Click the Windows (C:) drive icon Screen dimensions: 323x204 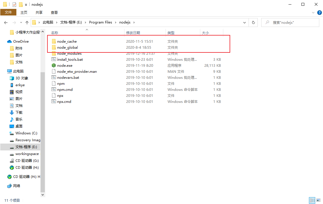12,133
